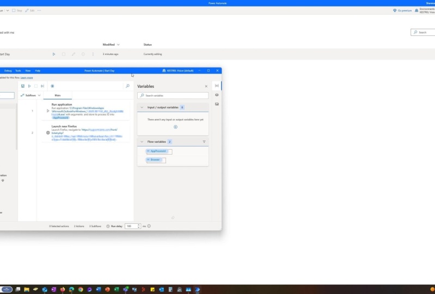
Task: Open Firefox from the taskbar
Action: (63, 290)
